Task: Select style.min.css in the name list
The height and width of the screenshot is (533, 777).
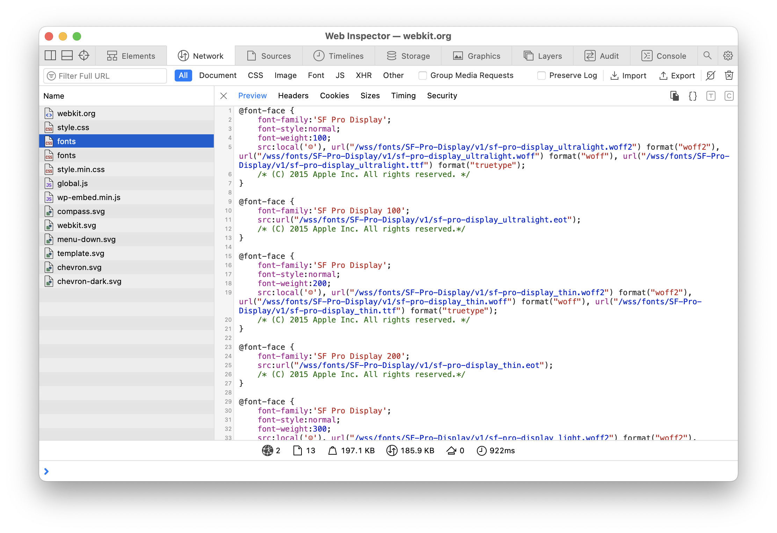Action: click(x=81, y=169)
